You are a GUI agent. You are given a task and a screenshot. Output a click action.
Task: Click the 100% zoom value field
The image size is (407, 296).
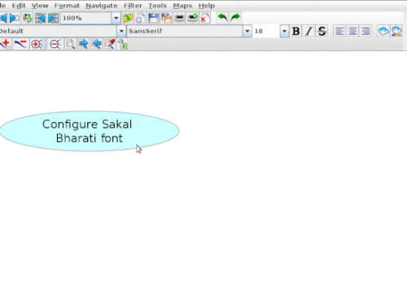click(x=85, y=18)
